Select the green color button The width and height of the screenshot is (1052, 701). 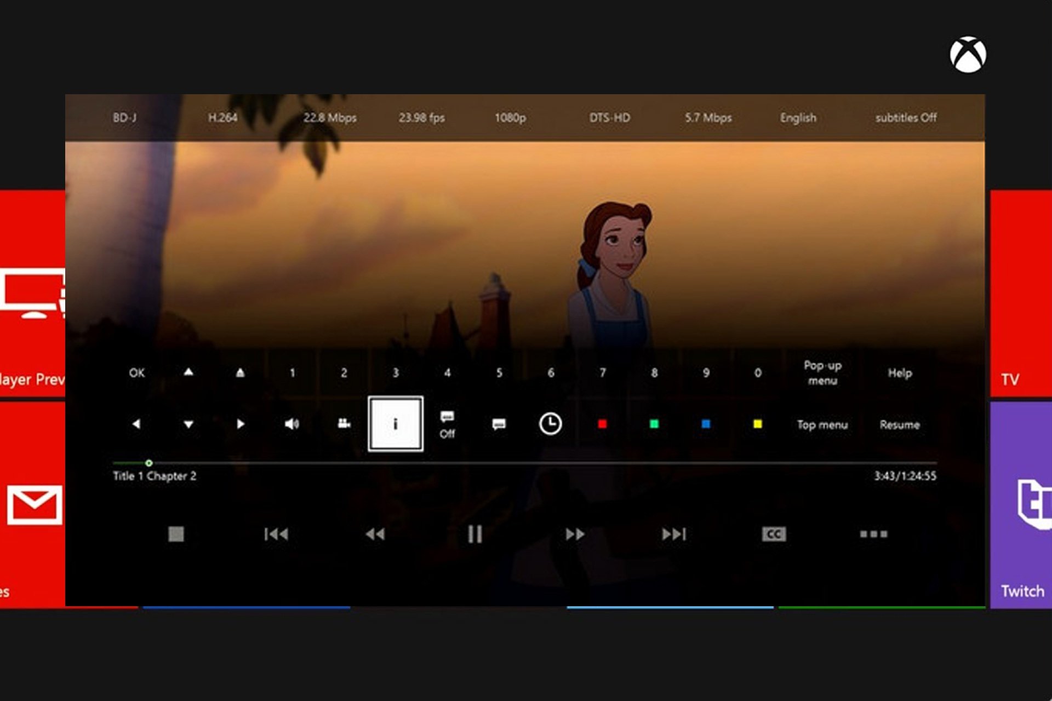pyautogui.click(x=654, y=424)
